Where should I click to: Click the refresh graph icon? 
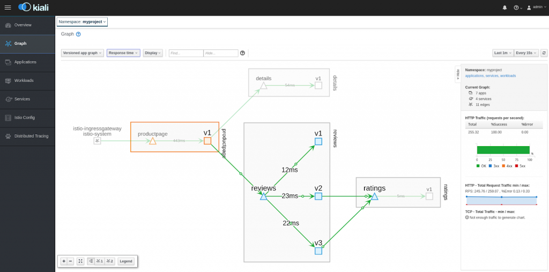(x=544, y=53)
